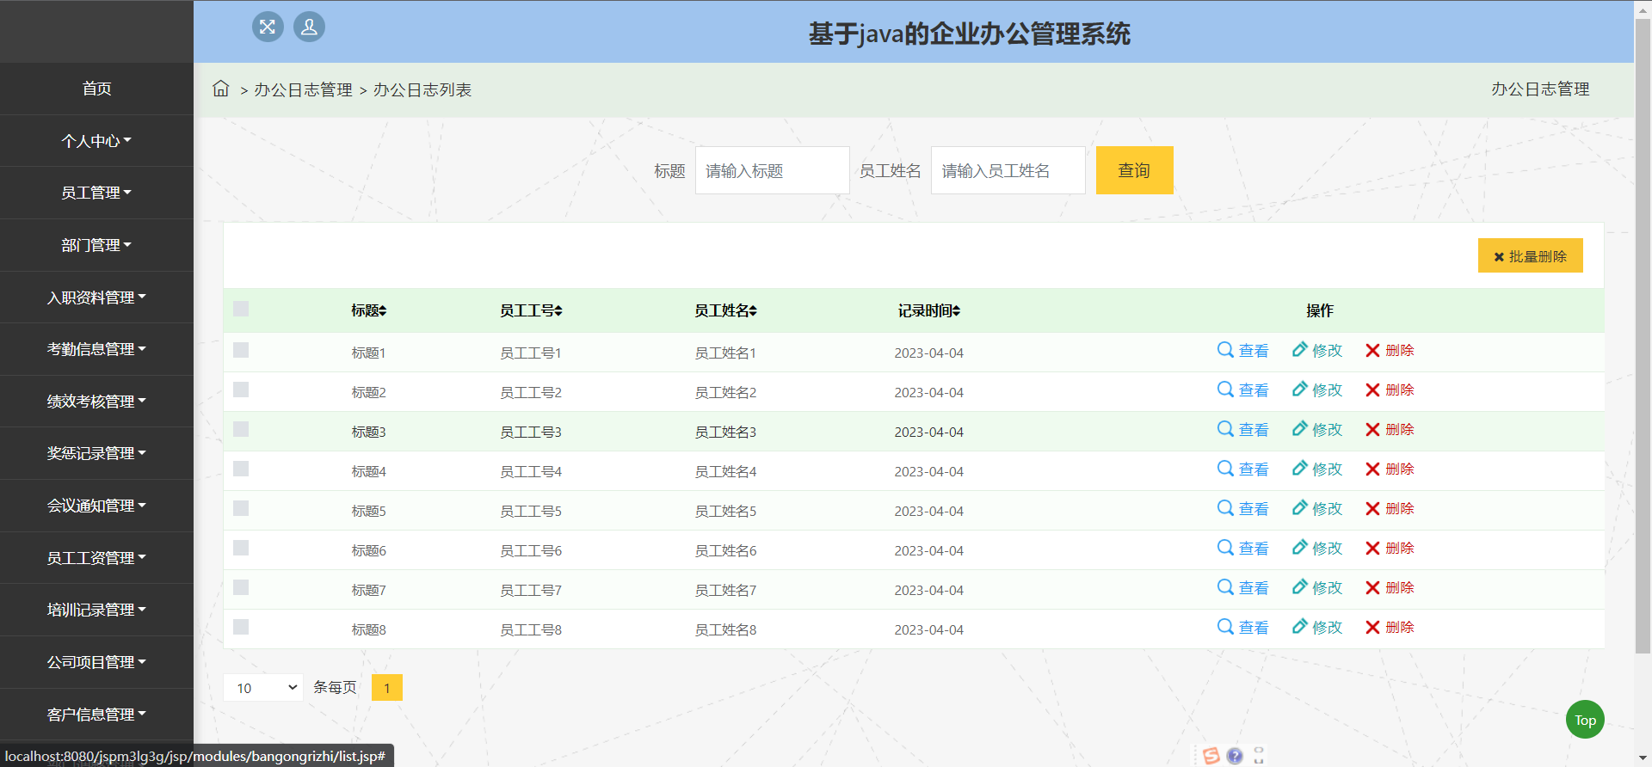Expand the 考勤信息管理 sidebar menu
This screenshot has width=1652, height=767.
pyautogui.click(x=96, y=349)
